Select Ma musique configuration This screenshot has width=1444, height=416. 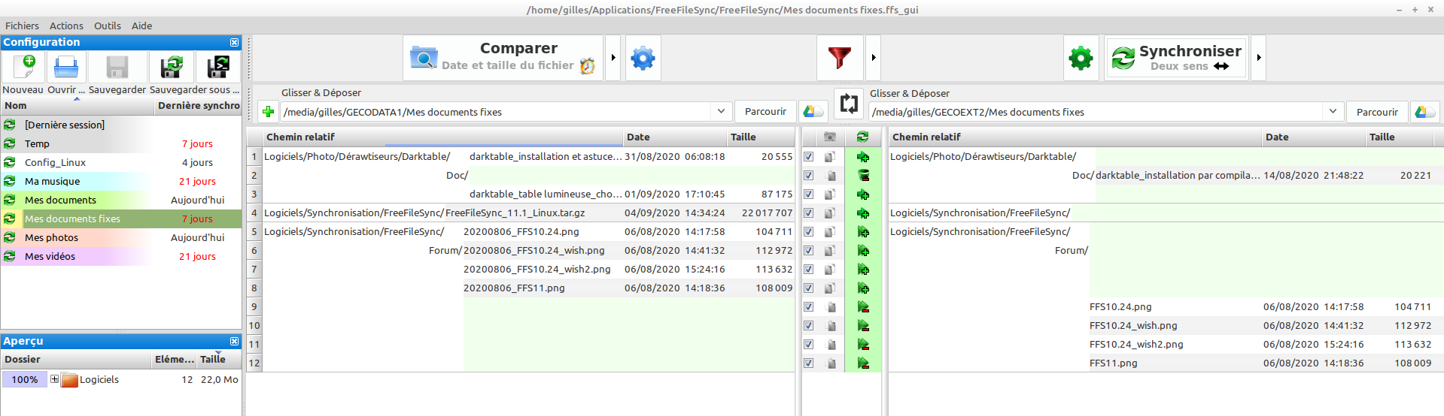point(121,181)
